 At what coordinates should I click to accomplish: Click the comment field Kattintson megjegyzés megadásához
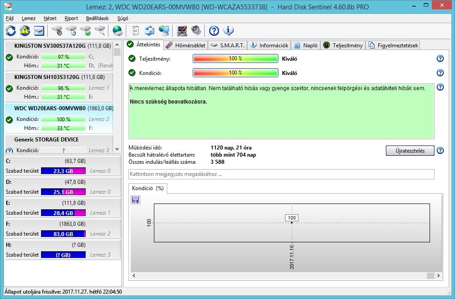click(x=281, y=174)
